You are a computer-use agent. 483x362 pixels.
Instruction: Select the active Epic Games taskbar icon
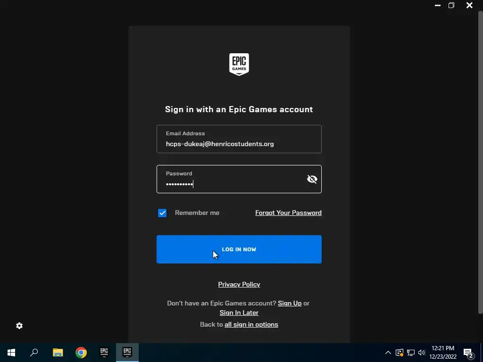point(127,353)
